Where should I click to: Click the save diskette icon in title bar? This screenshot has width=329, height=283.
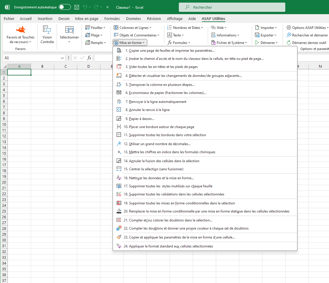click(x=77, y=7)
